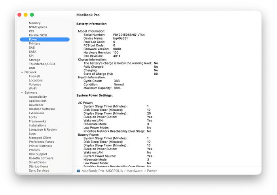Click the laptop icon in path bar
The image size is (277, 195).
coord(78,171)
